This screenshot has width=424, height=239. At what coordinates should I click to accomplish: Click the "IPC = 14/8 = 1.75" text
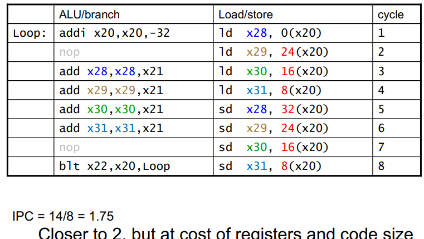63,216
